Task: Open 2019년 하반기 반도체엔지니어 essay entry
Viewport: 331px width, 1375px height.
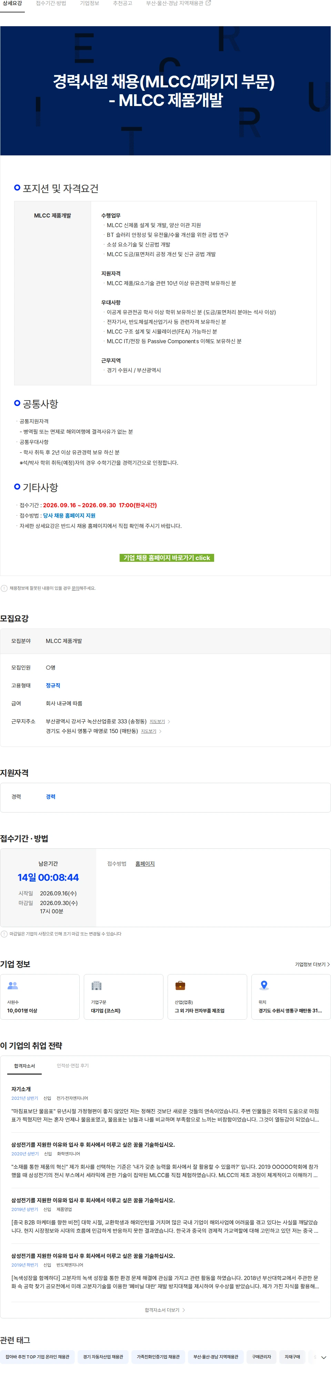Action: (165, 1271)
